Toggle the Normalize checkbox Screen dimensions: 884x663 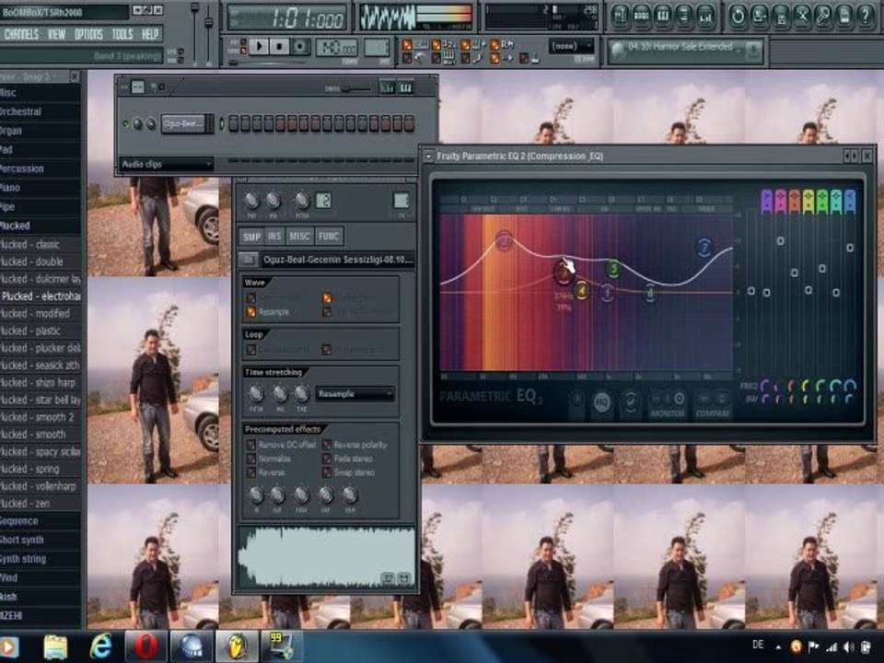[x=250, y=459]
